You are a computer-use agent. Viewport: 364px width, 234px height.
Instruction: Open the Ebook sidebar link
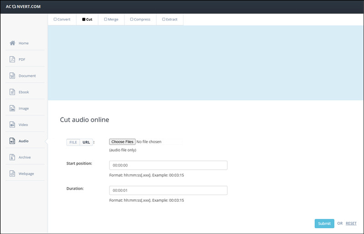click(x=25, y=92)
